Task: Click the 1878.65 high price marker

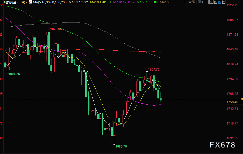Action: click(x=56, y=29)
